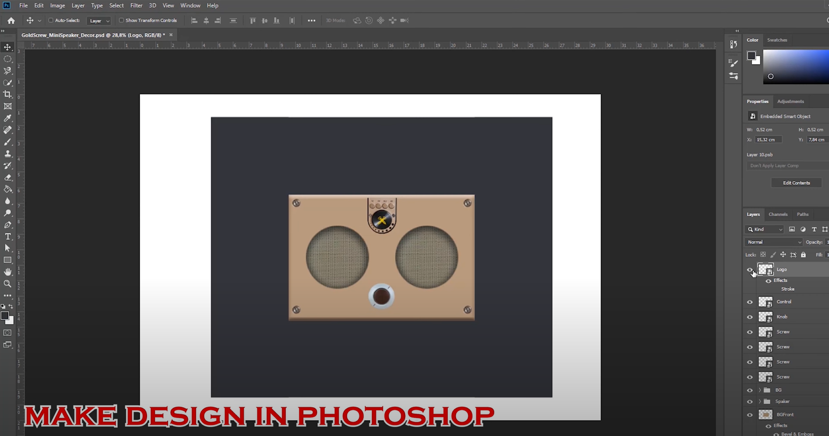Screen dimensions: 829x436
Task: Expand the BG layer group
Action: (760, 390)
